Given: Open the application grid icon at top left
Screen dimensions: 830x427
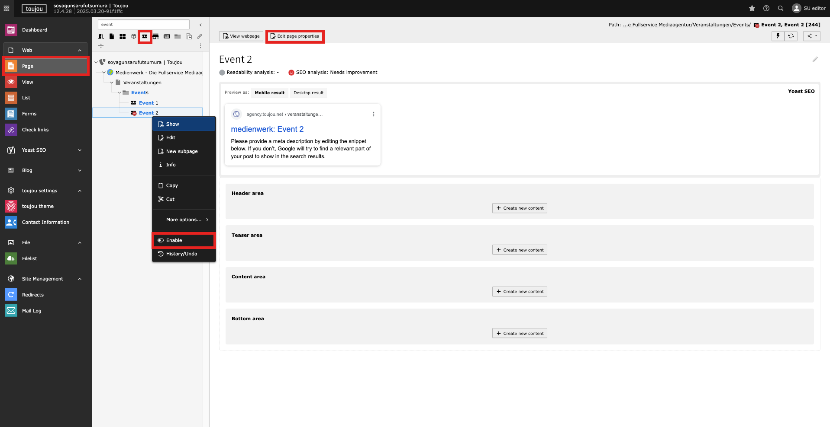Looking at the screenshot, I should point(6,9).
